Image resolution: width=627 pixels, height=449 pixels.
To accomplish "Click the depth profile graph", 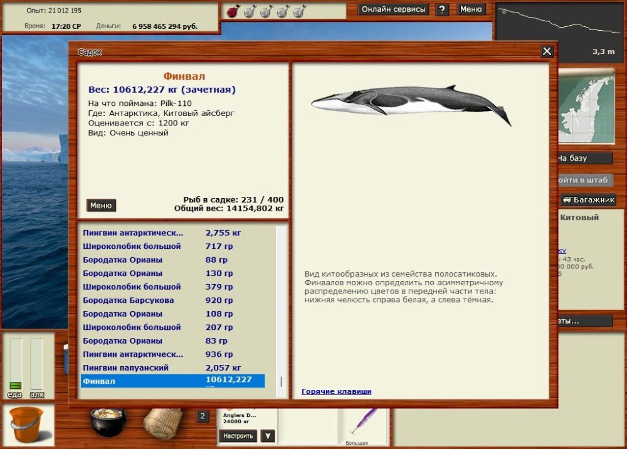I will click(560, 31).
